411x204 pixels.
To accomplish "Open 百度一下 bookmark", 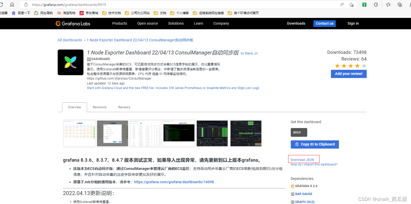I will pyautogui.click(x=21, y=13).
